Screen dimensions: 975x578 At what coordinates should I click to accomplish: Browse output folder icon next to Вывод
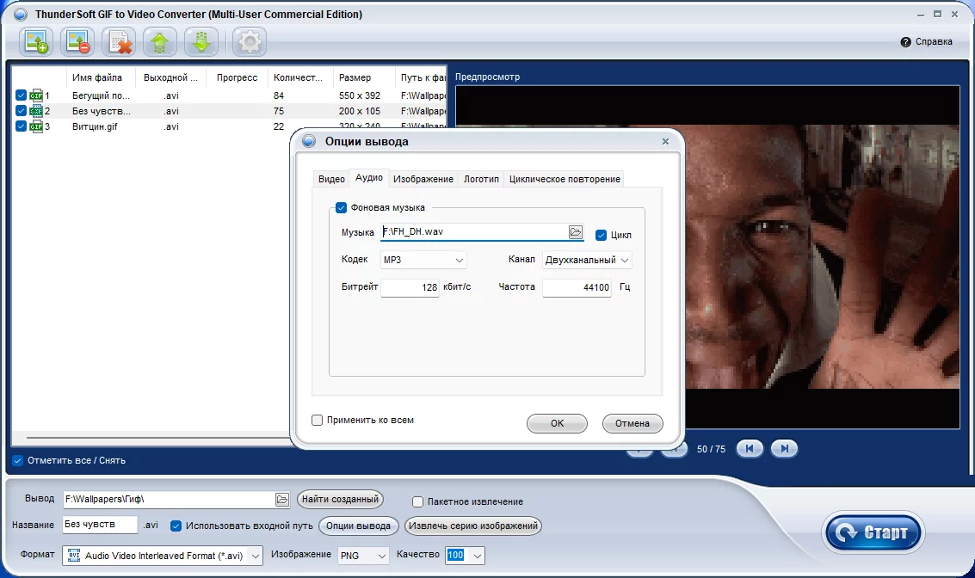pyautogui.click(x=282, y=499)
